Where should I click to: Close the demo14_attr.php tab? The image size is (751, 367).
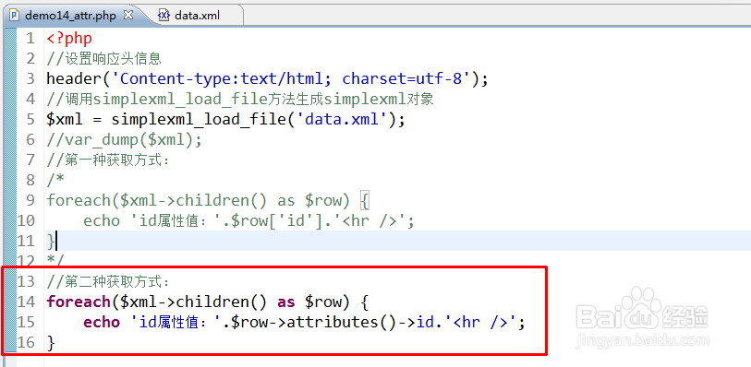tap(127, 15)
